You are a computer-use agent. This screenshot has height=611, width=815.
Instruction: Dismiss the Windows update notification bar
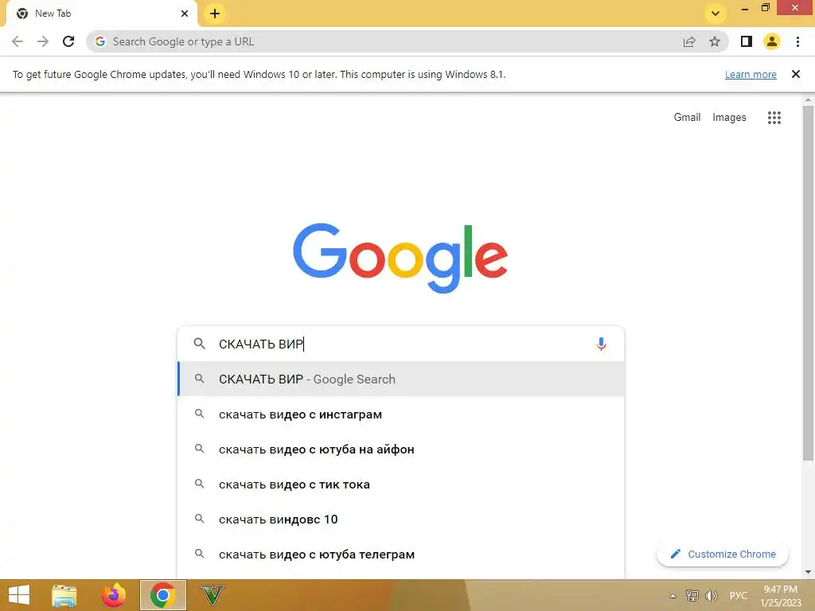(x=795, y=74)
